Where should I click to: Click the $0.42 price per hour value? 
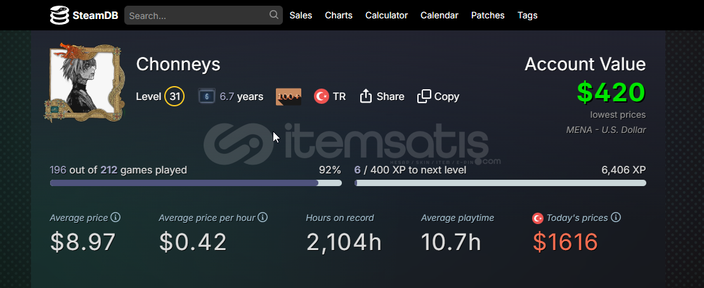coord(193,242)
